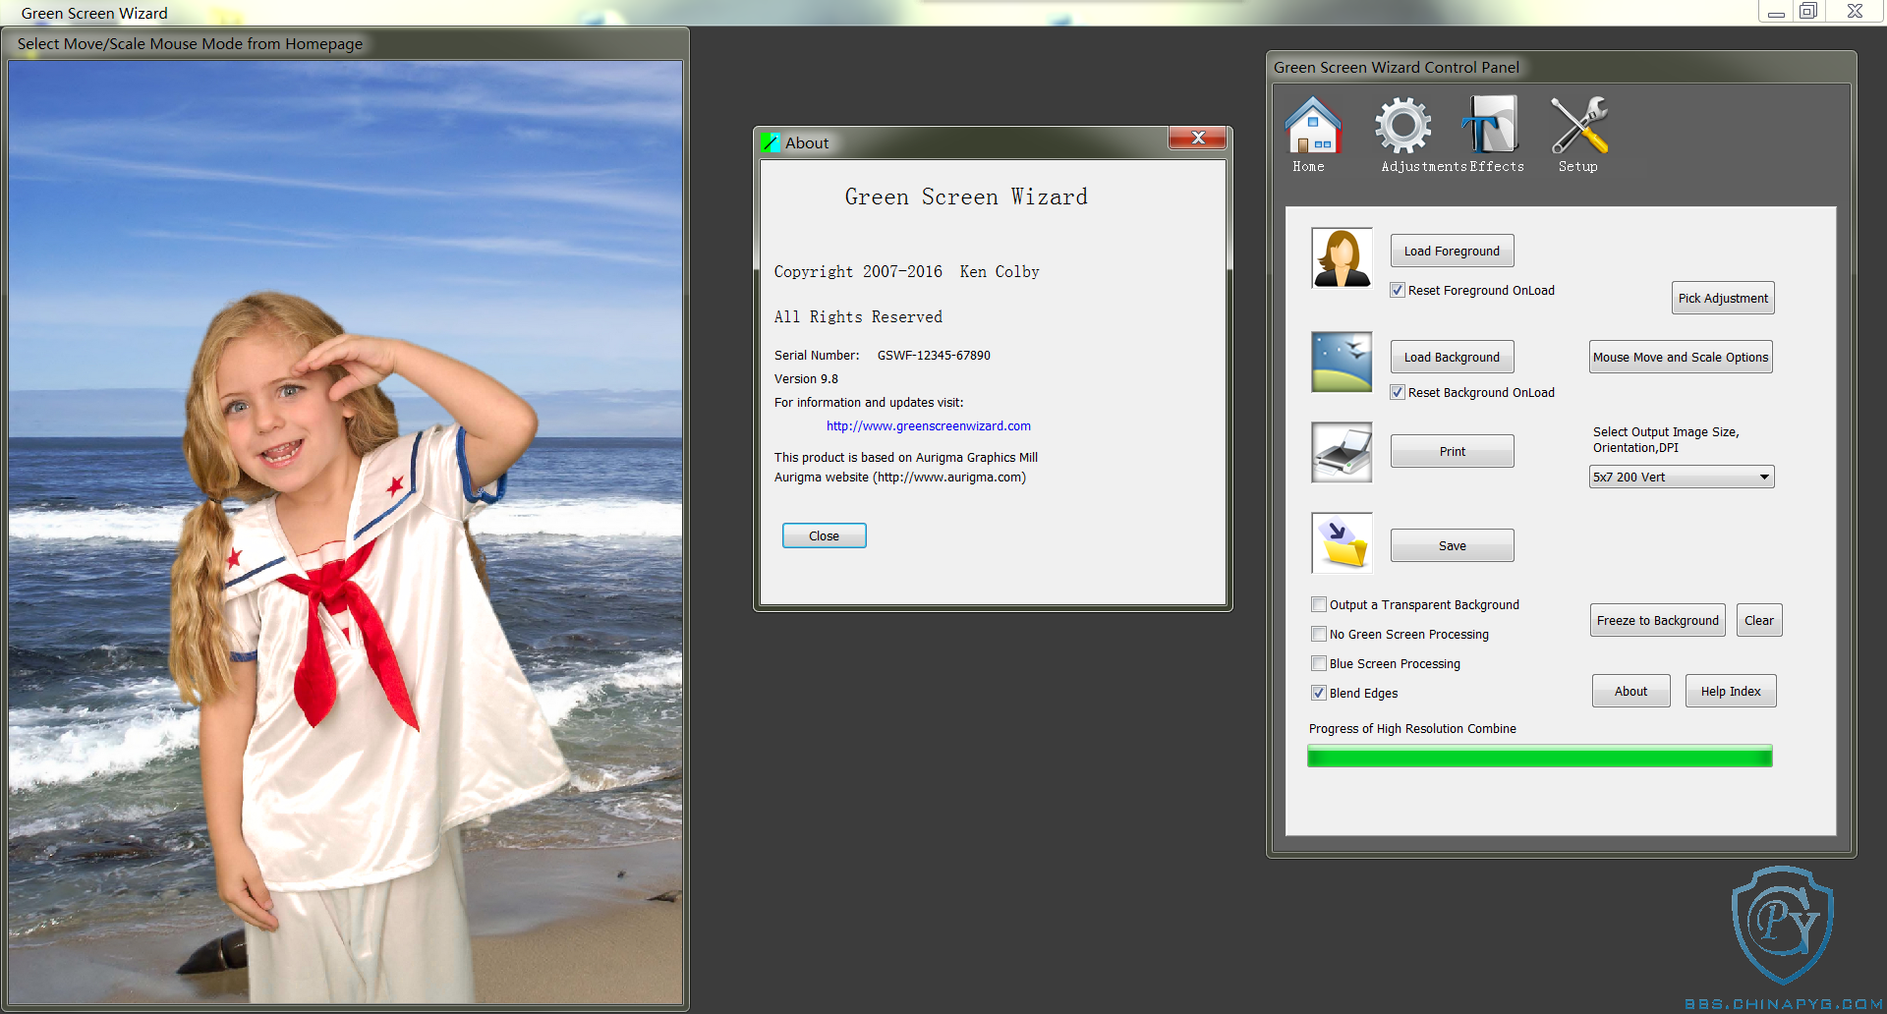Click Select Move/Scale Mouse Mode title text
Image resolution: width=1887 pixels, height=1014 pixels.
(190, 43)
